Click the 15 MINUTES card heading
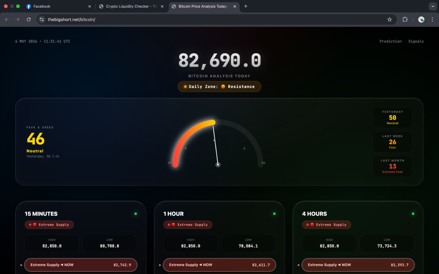Screen dimensions: 439x274 point(41,214)
